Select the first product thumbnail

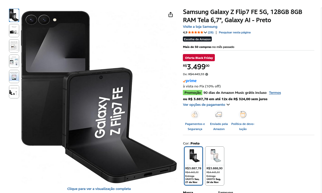(x=14, y=15)
